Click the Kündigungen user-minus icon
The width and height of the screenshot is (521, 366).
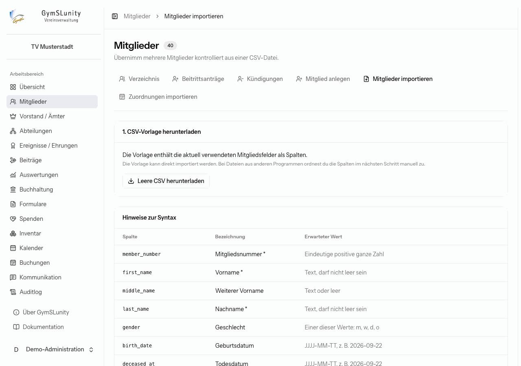click(x=241, y=79)
